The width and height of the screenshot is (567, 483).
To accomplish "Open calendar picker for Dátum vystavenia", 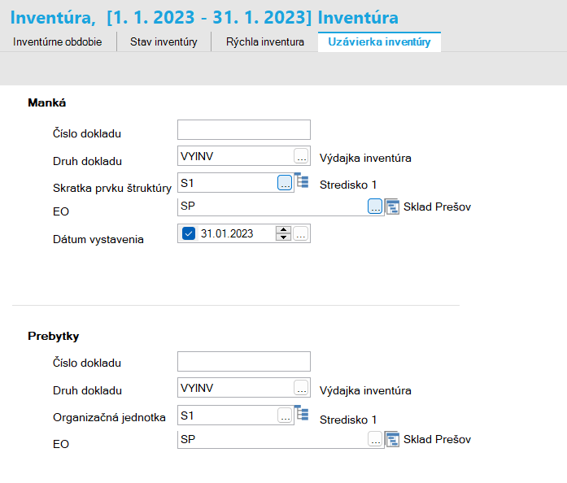I will (x=301, y=233).
